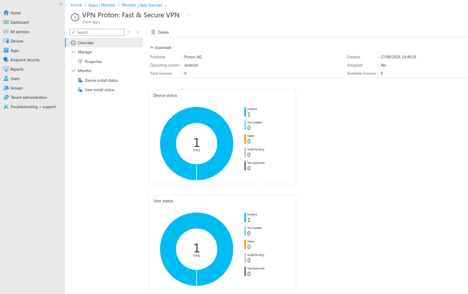
Task: Go to Tenant administration
Action: coord(29,97)
